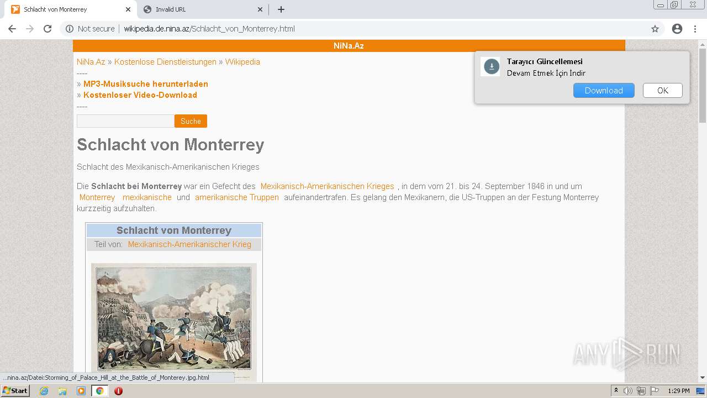The width and height of the screenshot is (707, 398).
Task: Close the Invalid URL tab
Action: [261, 9]
